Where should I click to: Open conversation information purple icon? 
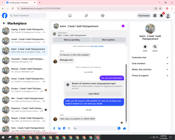pyautogui.click(x=123, y=26)
